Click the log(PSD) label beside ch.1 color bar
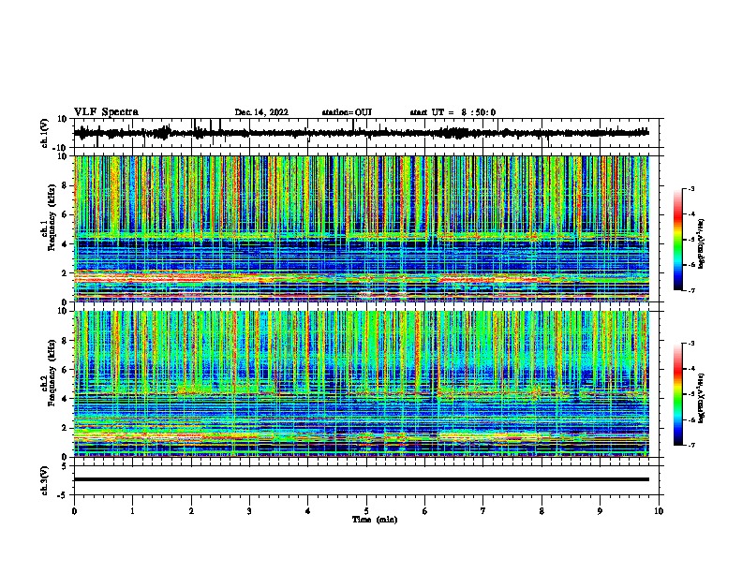742x573 pixels. point(701,243)
